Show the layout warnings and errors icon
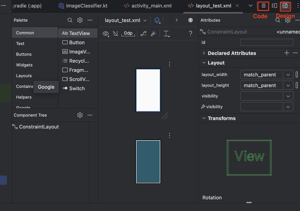Screen dimensions: 300x211 190,20
